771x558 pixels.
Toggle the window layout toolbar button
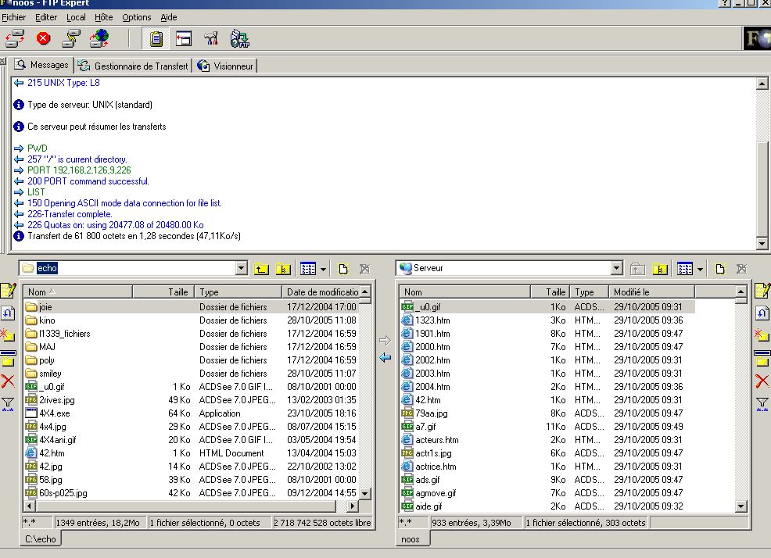(x=183, y=38)
